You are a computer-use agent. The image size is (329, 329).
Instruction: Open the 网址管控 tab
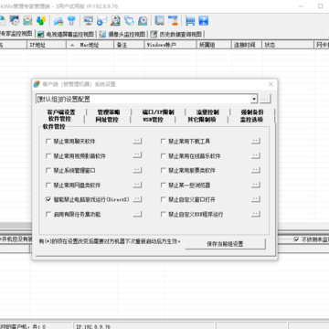pos(107,120)
